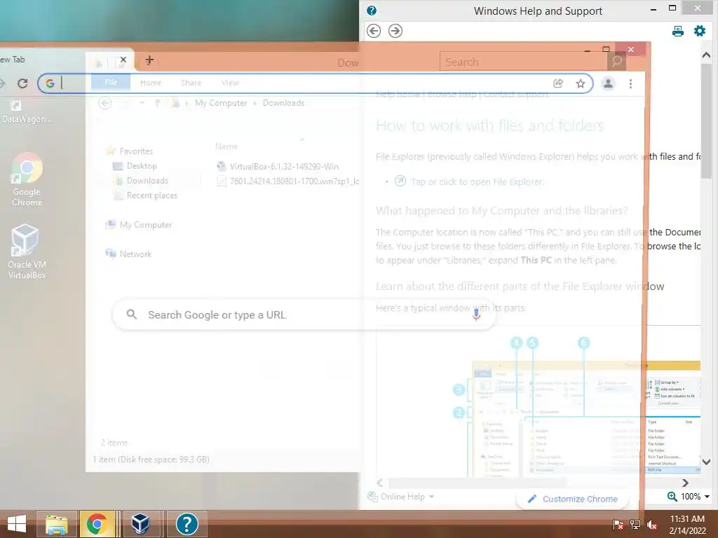Click the Help horizontal scrollbar left arrow

point(379,483)
